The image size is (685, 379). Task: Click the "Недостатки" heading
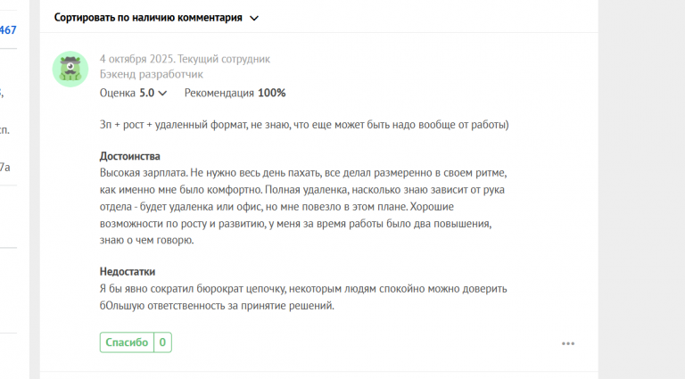pos(128,271)
